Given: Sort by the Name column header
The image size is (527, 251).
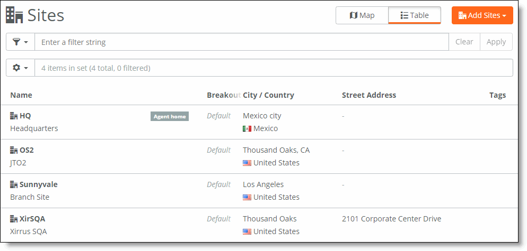Looking at the screenshot, I should pyautogui.click(x=21, y=95).
